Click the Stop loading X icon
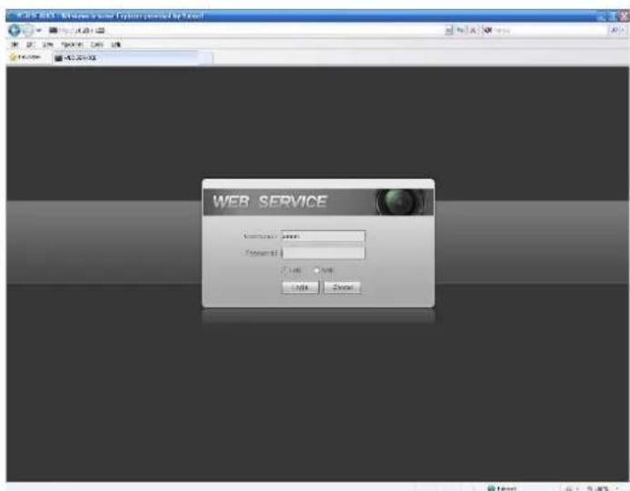 [473, 30]
